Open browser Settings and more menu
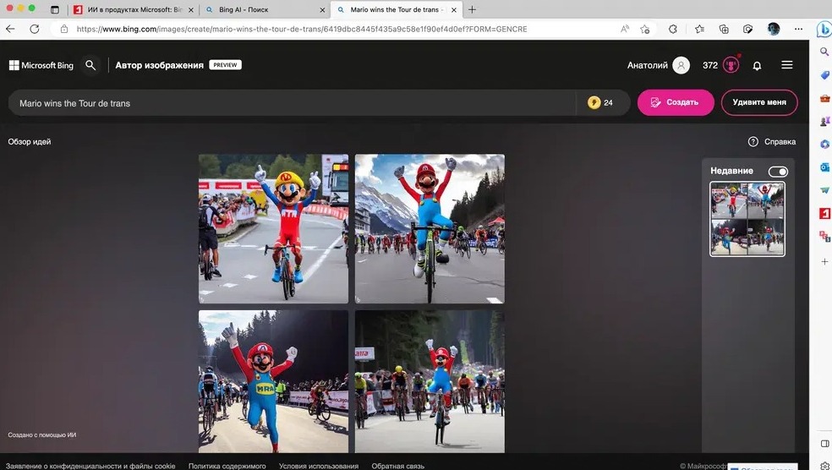Screen dimensions: 832x470 (797, 29)
